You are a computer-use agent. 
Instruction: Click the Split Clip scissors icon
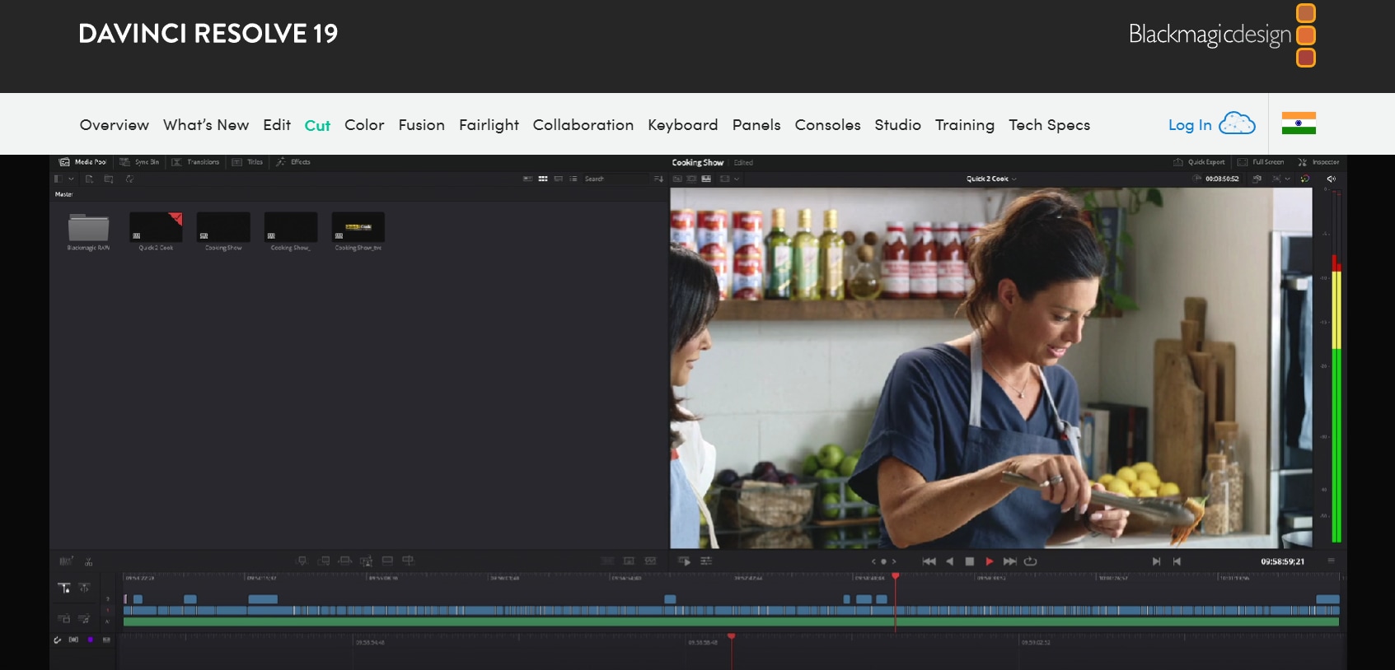click(x=88, y=561)
